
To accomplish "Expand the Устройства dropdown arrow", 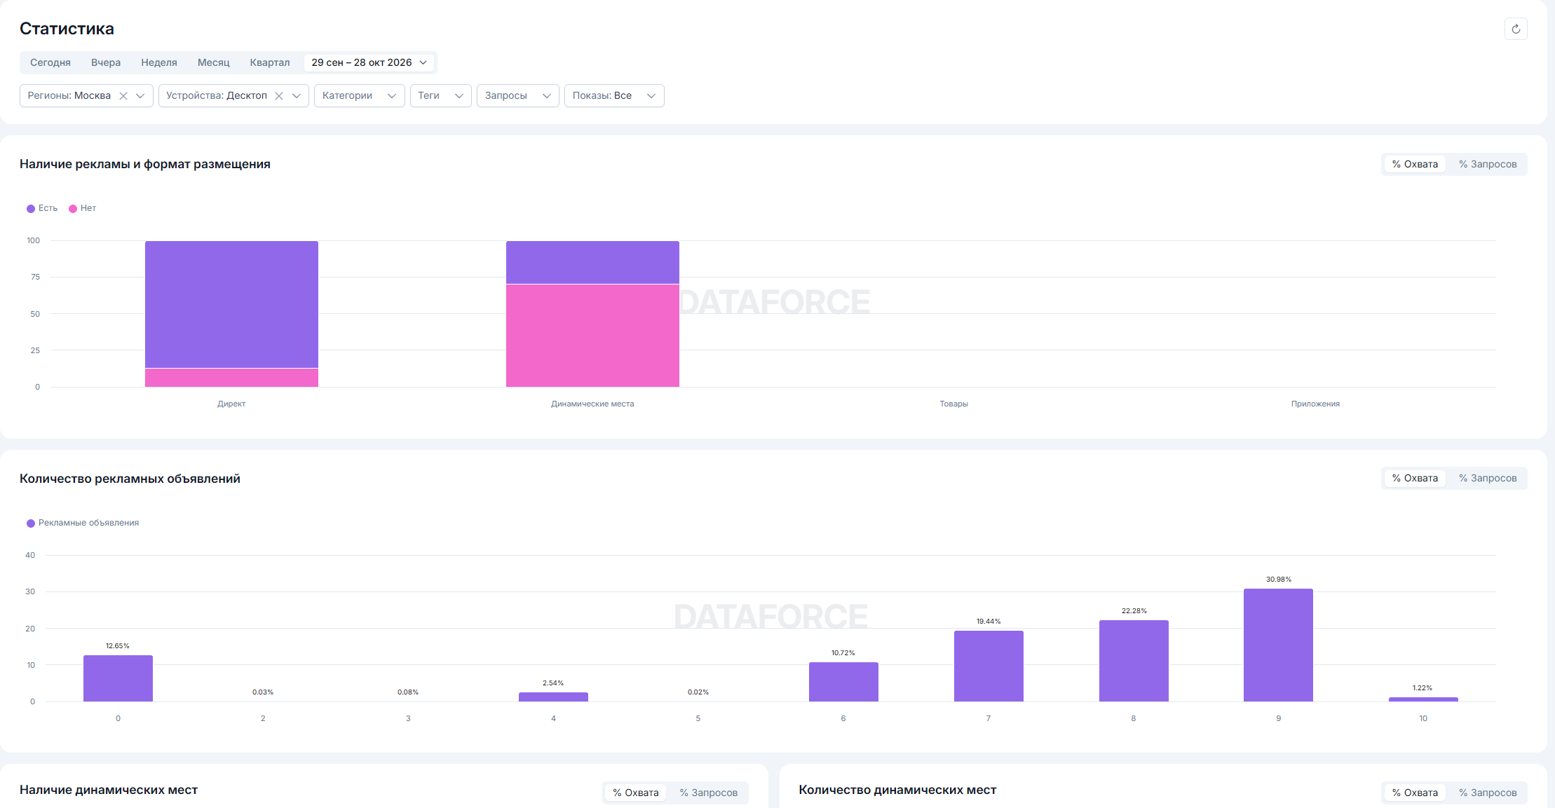I will [297, 96].
